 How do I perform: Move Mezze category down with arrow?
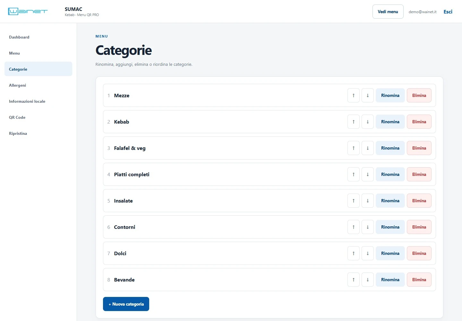point(368,95)
